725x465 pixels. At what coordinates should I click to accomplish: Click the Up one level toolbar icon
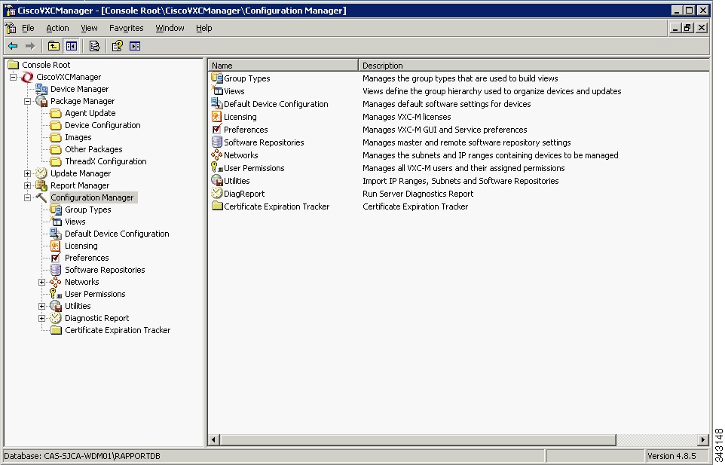pyautogui.click(x=54, y=46)
